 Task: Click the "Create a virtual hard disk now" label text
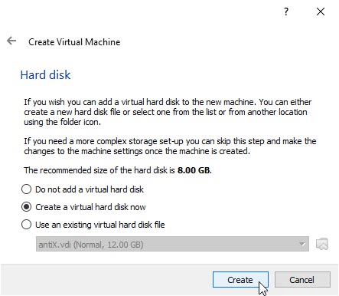tap(90, 207)
